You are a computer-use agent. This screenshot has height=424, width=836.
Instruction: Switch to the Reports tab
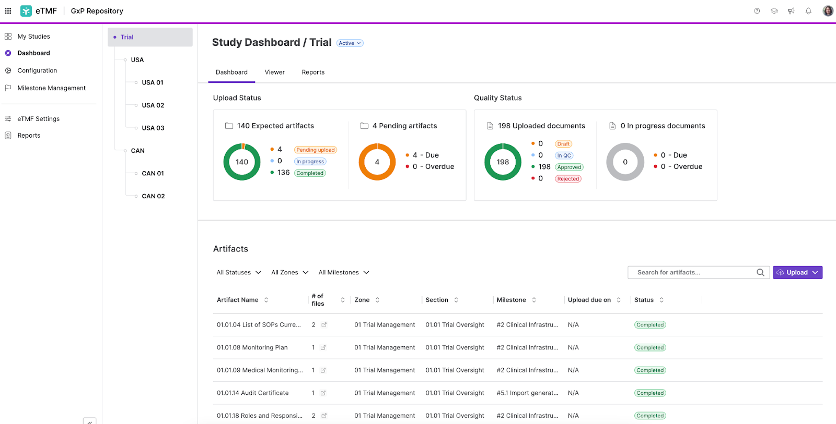(313, 72)
